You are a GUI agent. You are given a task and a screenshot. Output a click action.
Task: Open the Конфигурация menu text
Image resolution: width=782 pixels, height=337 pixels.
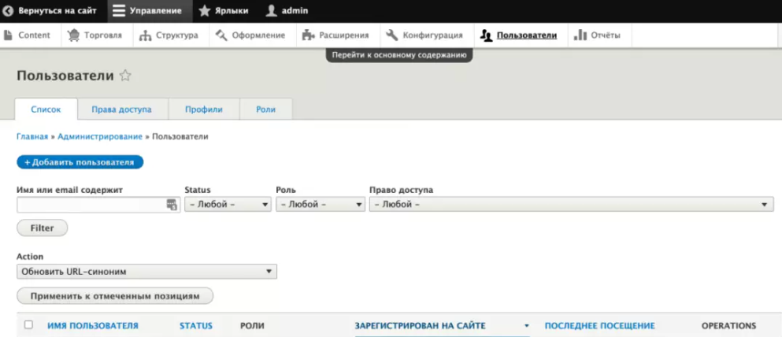433,35
